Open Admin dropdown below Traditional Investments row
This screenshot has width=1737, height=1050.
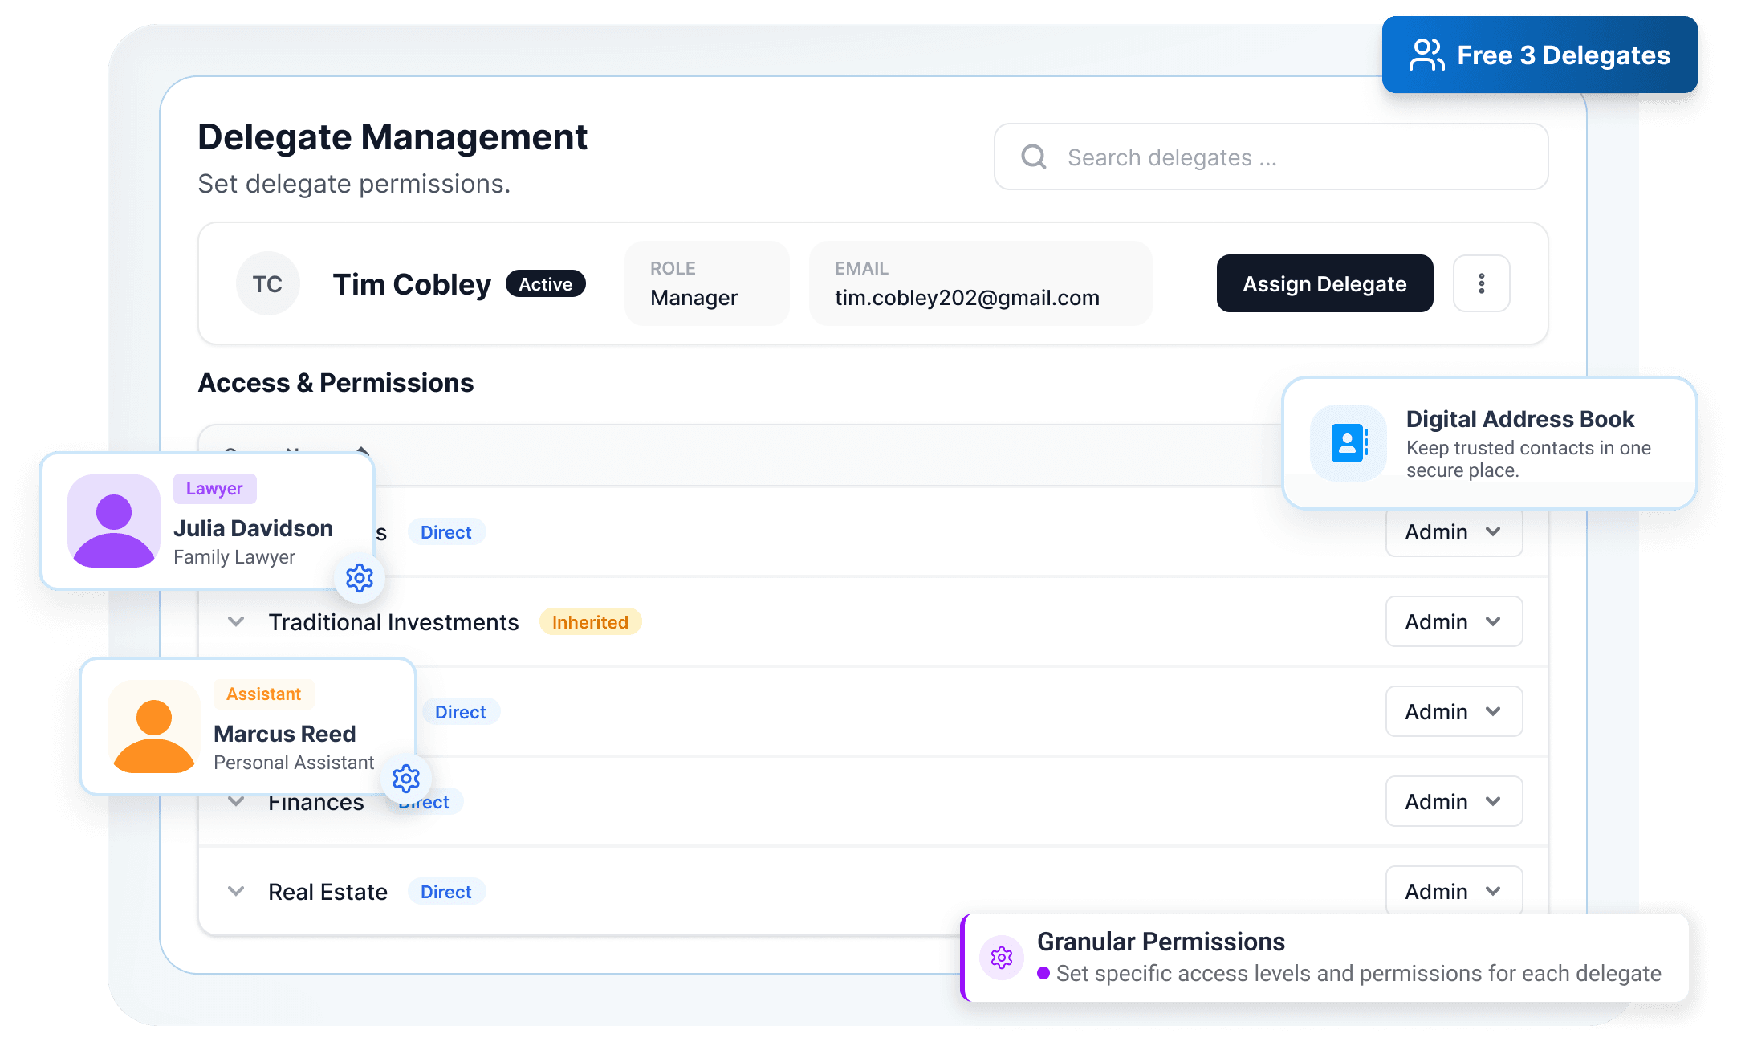(1454, 711)
